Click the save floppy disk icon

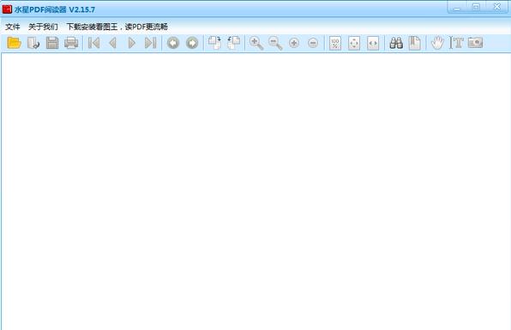coord(52,43)
